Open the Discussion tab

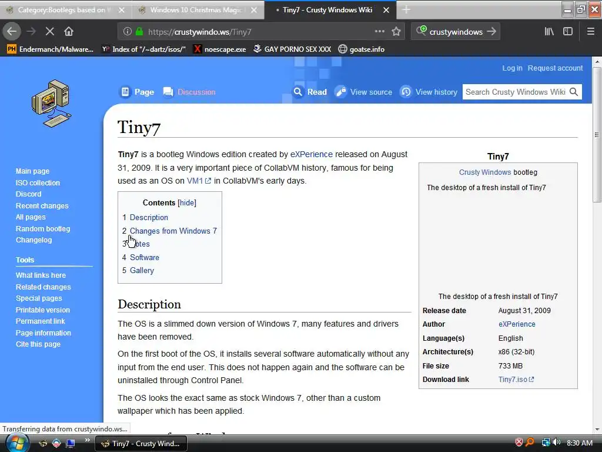(189, 92)
